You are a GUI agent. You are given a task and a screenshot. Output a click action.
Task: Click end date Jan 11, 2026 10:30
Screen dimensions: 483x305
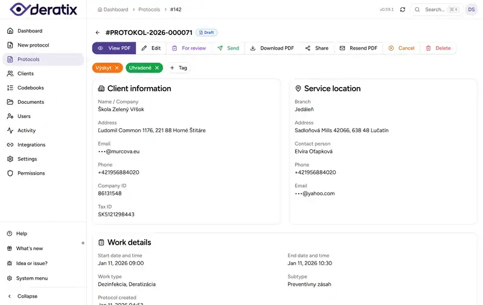(x=310, y=263)
